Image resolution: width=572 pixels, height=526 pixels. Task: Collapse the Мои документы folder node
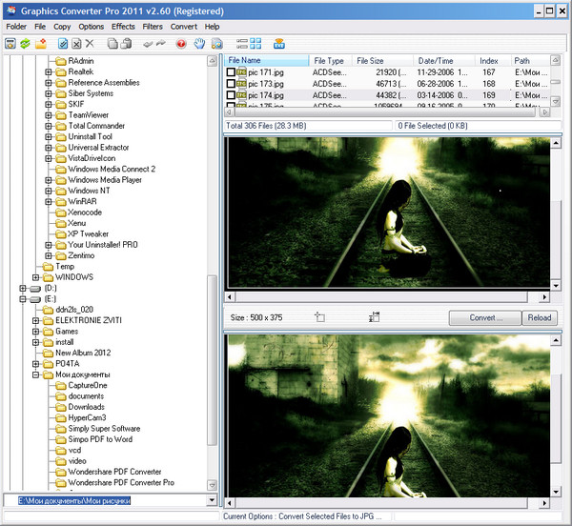pyautogui.click(x=36, y=374)
